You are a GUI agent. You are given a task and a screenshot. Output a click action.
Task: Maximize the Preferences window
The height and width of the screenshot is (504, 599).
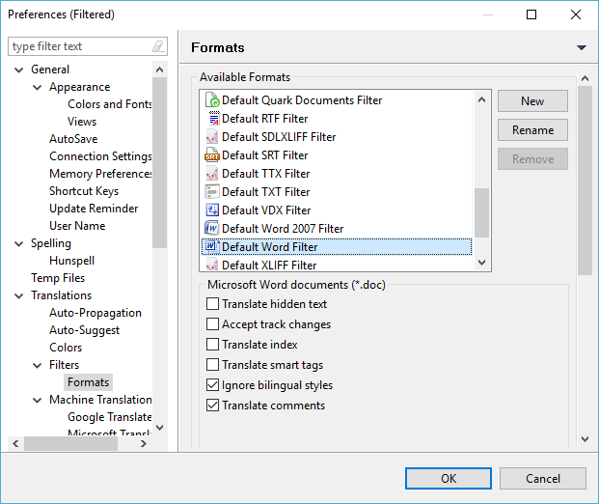pos(531,14)
